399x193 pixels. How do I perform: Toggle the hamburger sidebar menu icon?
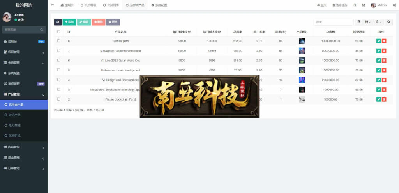pos(53,5)
